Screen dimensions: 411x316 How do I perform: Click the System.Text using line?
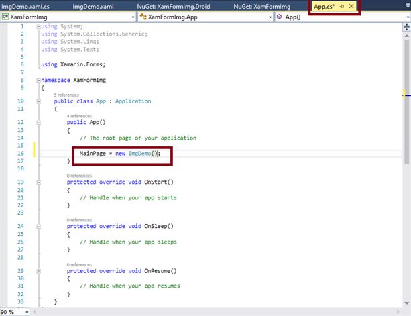(70, 49)
